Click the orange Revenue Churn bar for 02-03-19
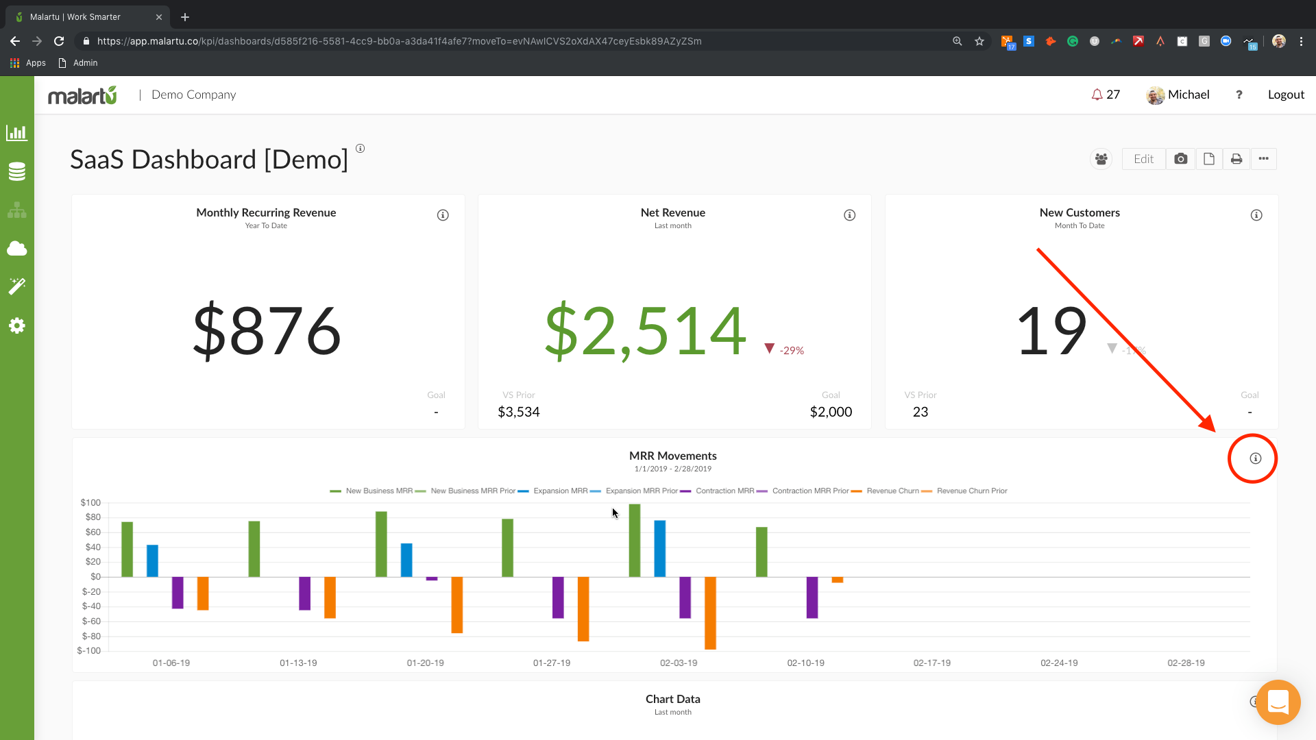Screen dimensions: 1316x740 tap(710, 613)
